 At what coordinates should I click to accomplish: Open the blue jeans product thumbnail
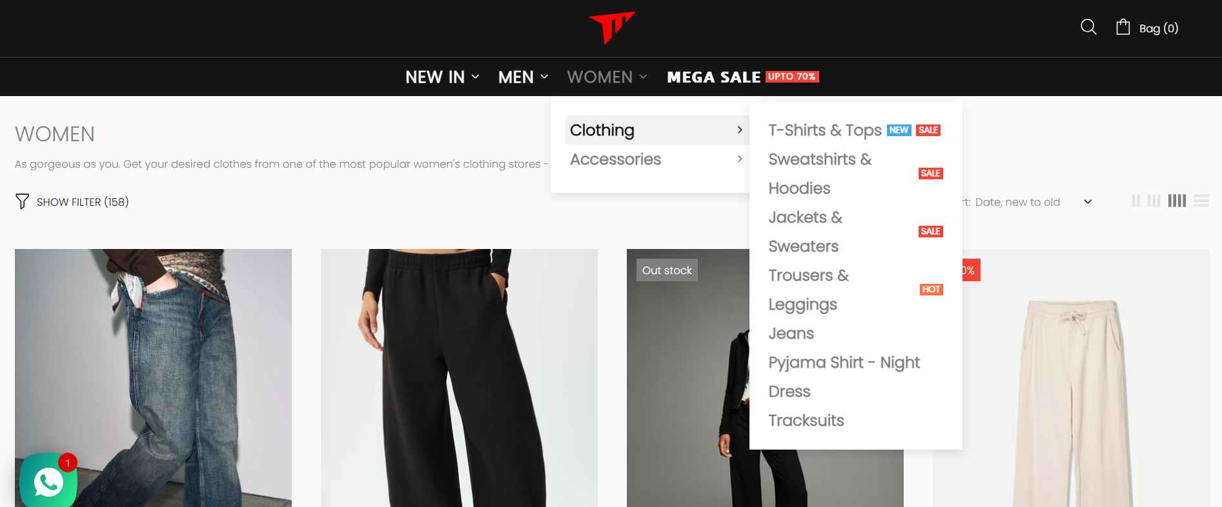coord(153,378)
